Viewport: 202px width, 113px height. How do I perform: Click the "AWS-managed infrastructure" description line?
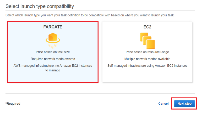click(x=53, y=66)
